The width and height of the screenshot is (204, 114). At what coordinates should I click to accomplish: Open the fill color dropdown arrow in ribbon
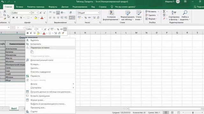click(39, 18)
